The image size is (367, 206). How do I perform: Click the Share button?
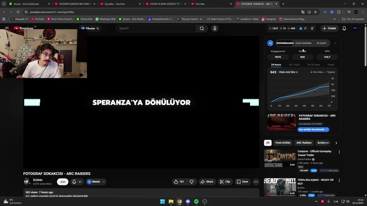pos(207,182)
